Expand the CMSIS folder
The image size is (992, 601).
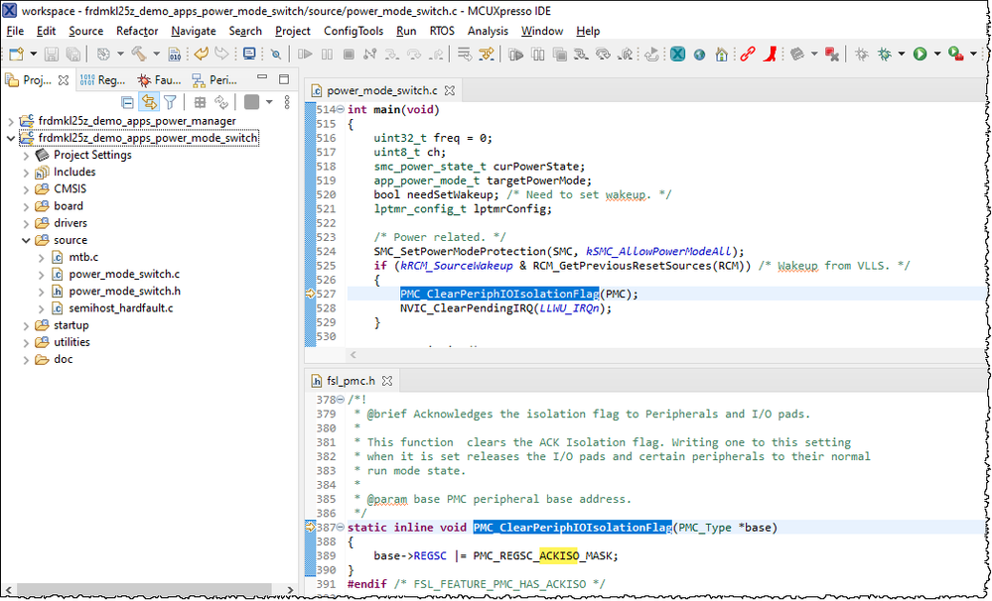[26, 189]
